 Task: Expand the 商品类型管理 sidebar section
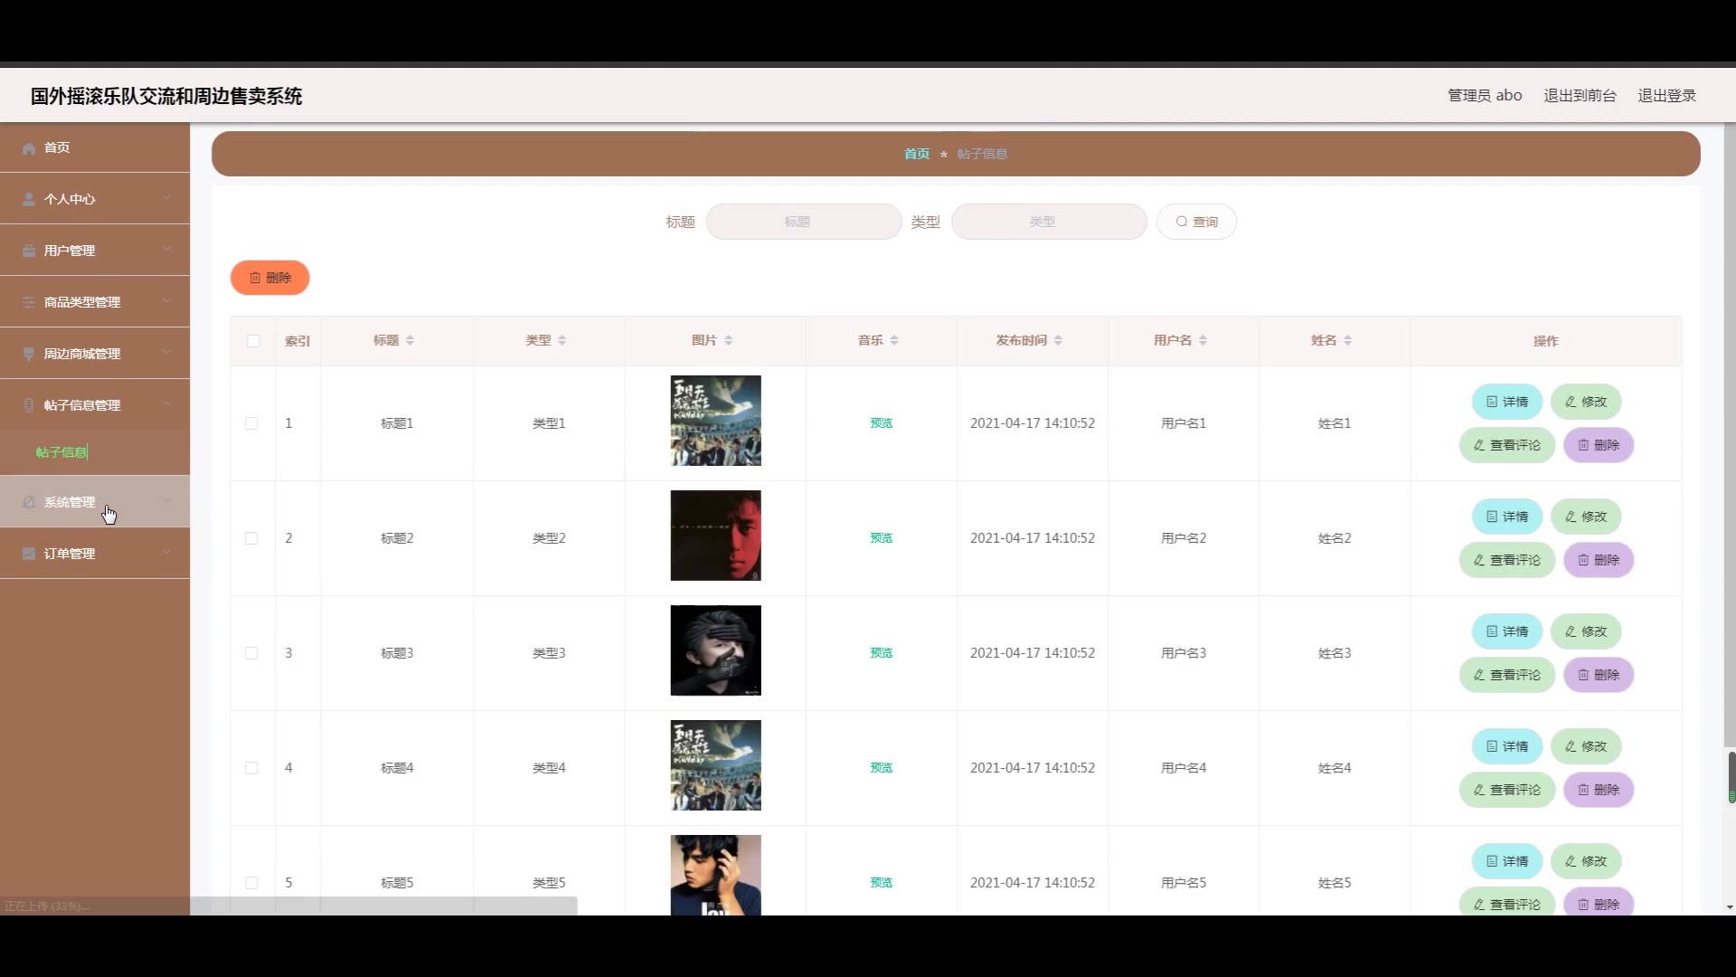coord(81,302)
